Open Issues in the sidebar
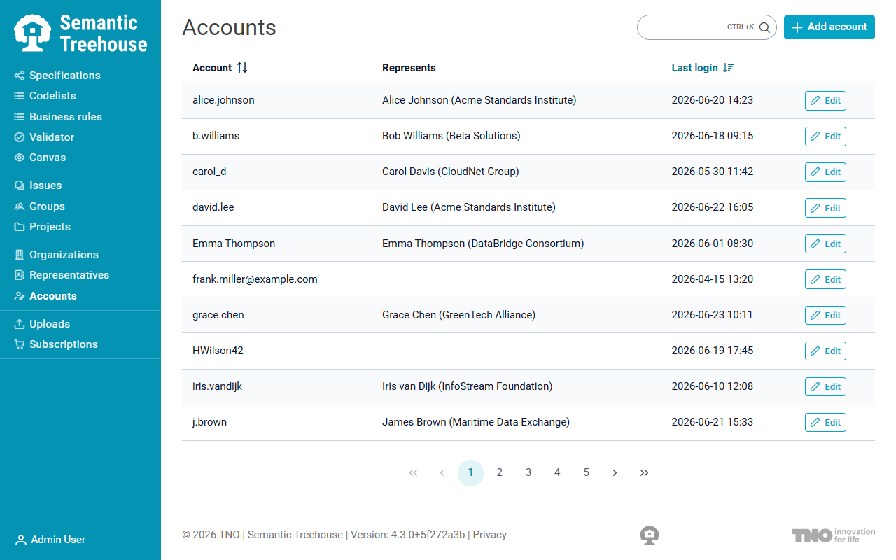 point(38,185)
